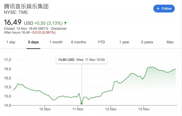
Task: Click the plus icon in Follow button
Action: (x=158, y=9)
